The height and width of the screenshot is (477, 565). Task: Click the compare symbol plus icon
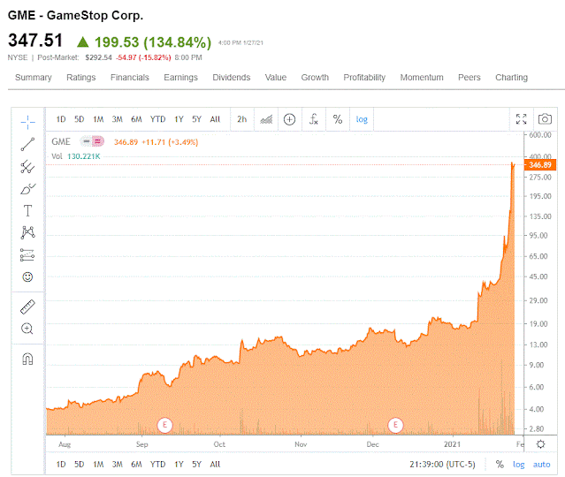tap(289, 119)
